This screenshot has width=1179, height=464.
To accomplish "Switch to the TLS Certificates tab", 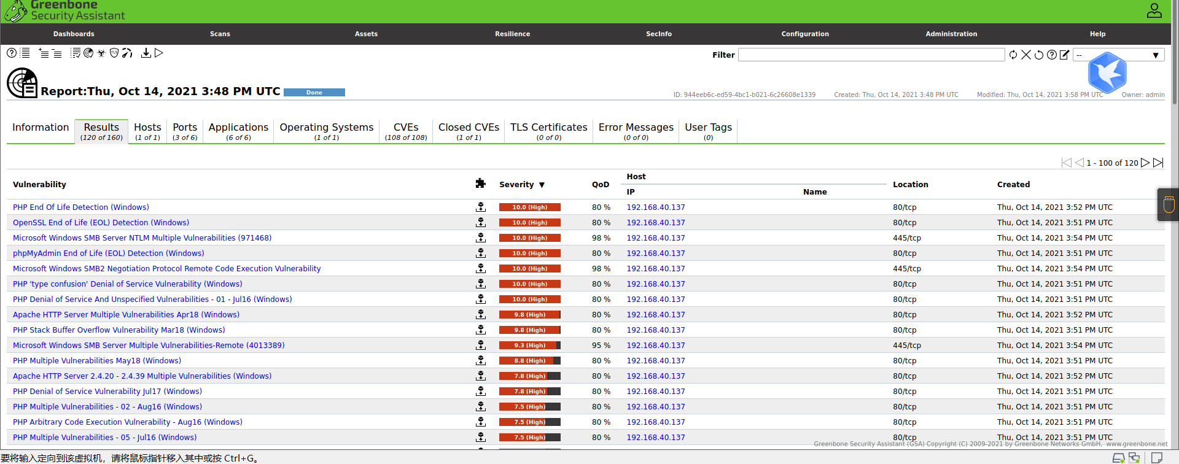I will 549,131.
